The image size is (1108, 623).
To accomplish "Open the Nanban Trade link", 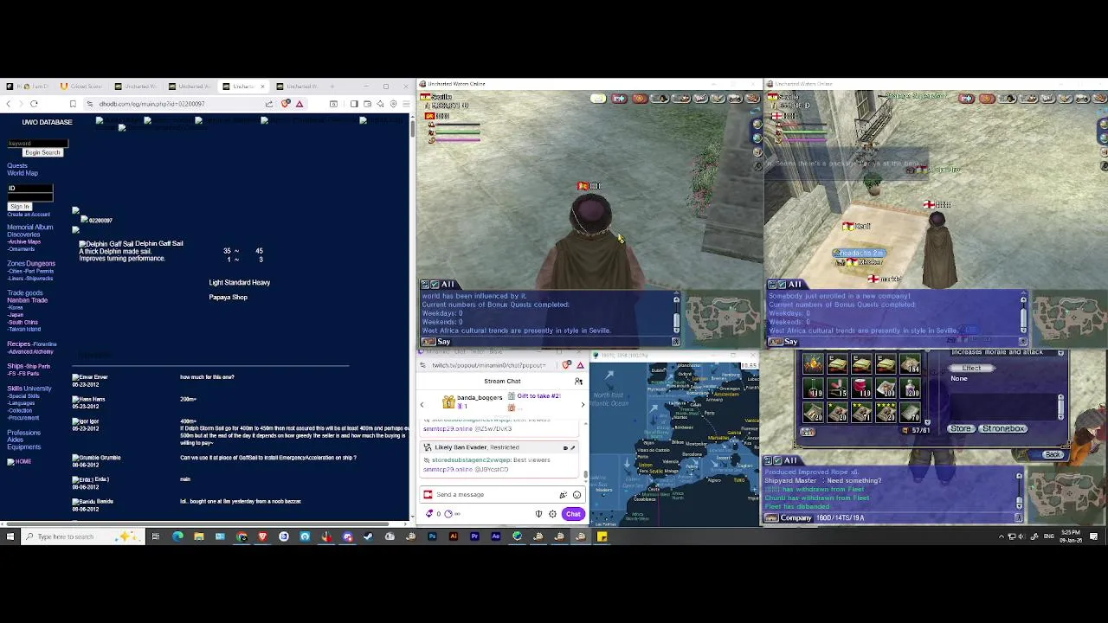I will pyautogui.click(x=27, y=299).
